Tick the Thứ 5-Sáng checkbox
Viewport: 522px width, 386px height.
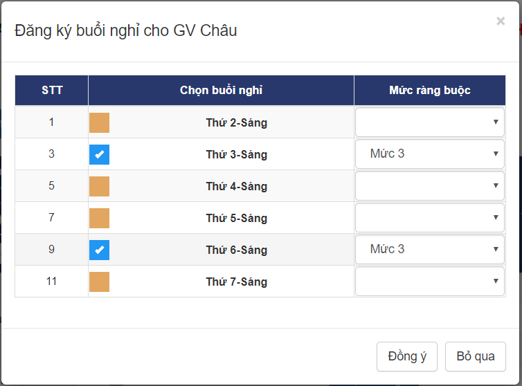tap(100, 218)
